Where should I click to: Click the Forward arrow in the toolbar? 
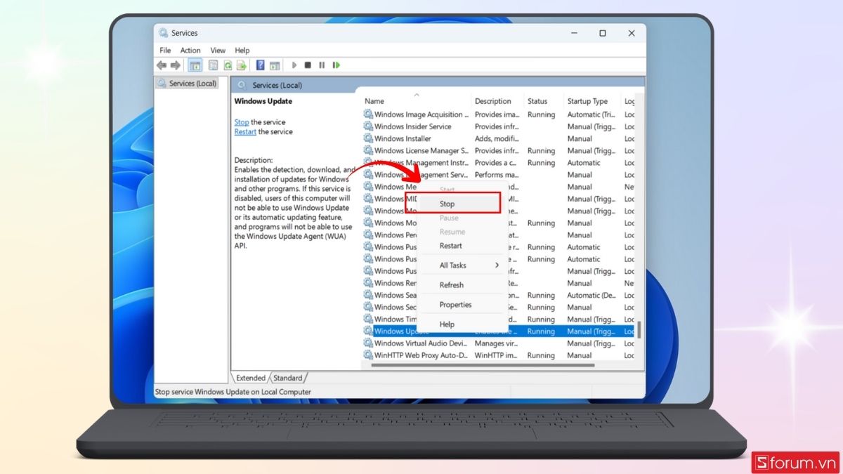point(175,65)
